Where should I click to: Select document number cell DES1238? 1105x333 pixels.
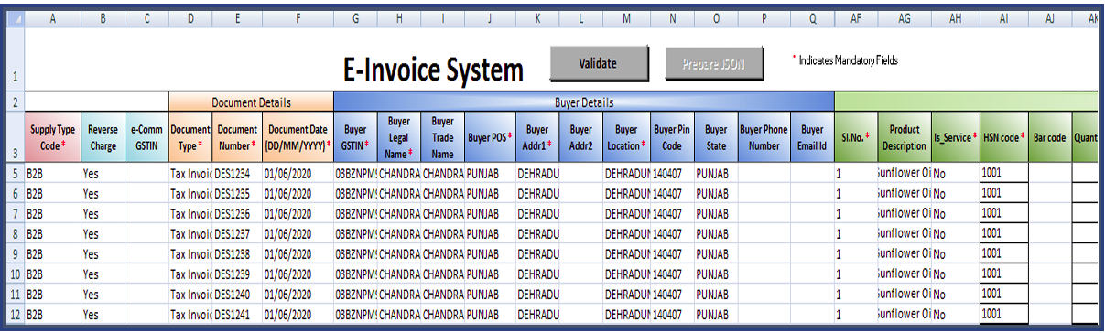click(x=237, y=253)
